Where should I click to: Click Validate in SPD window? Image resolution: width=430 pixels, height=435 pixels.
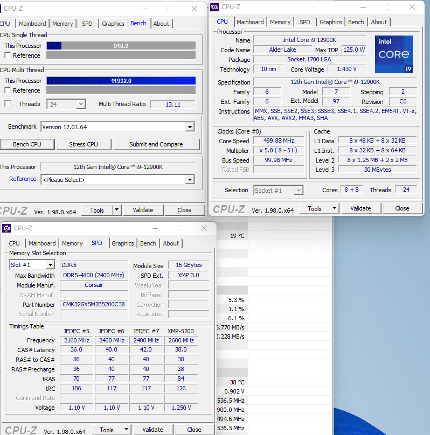pos(152,430)
